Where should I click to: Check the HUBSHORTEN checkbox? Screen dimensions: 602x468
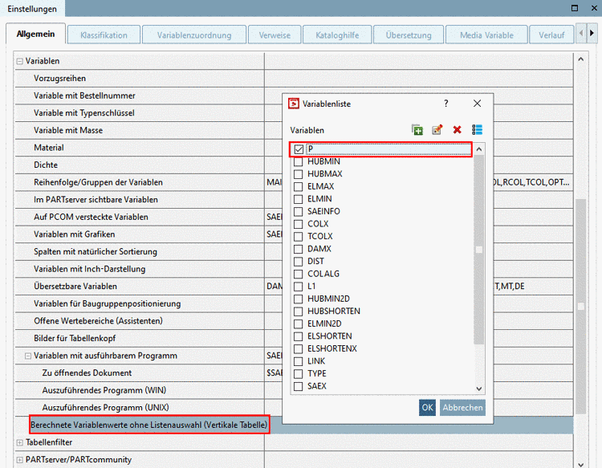point(299,311)
